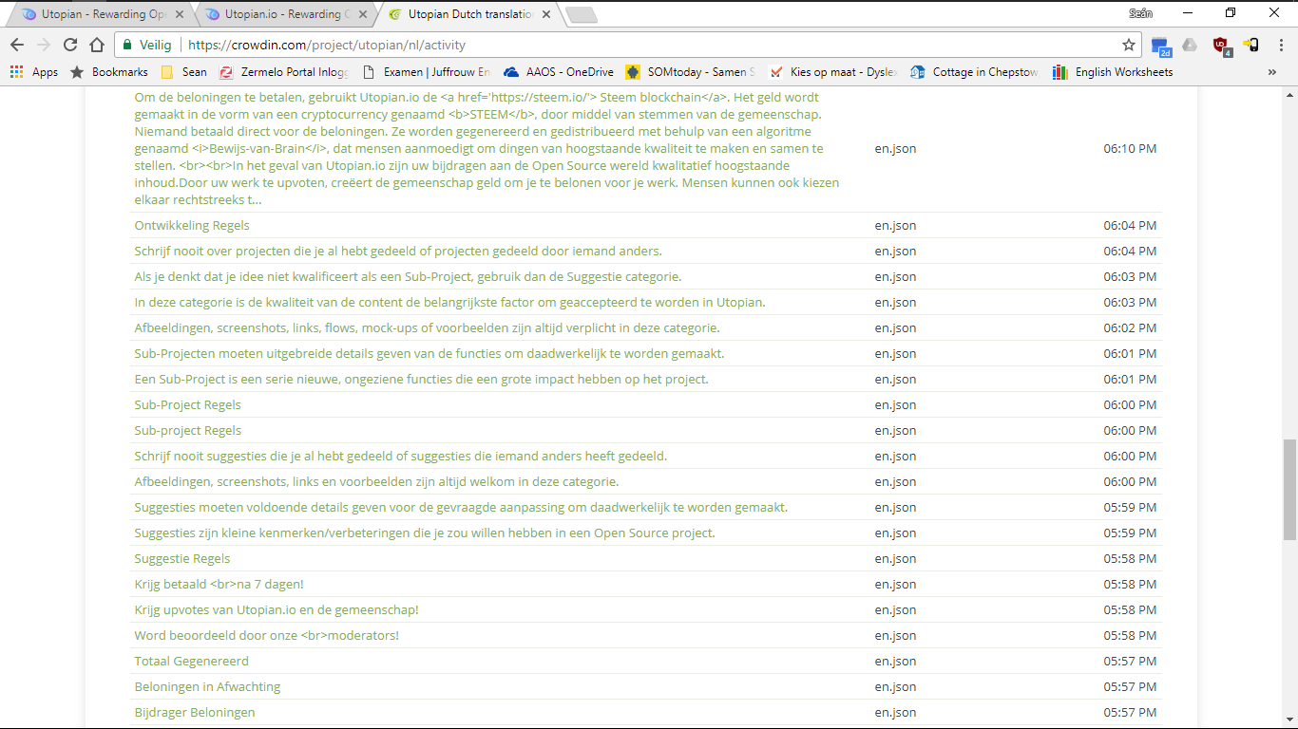Open the long Steem blockchain translation entry
Viewport: 1298px width, 729px height.
point(487,149)
